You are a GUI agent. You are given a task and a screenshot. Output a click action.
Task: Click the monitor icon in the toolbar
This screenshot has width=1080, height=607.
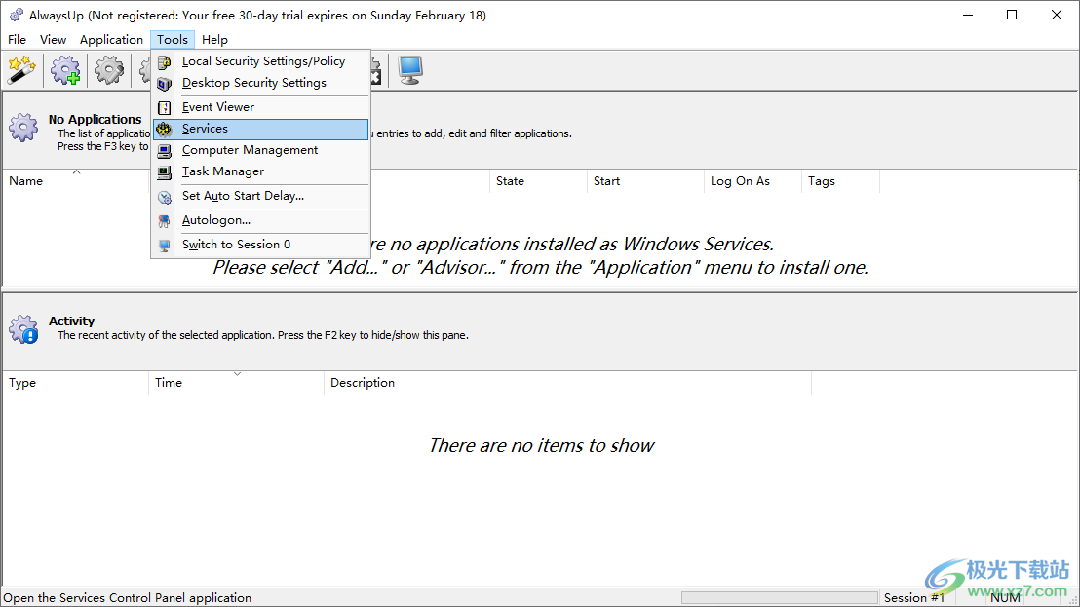410,70
